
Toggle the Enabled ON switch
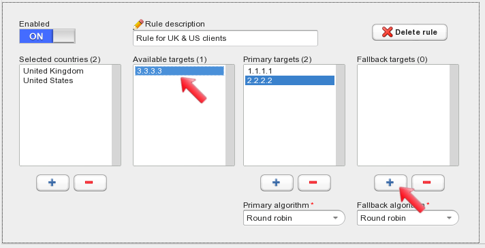(x=47, y=36)
